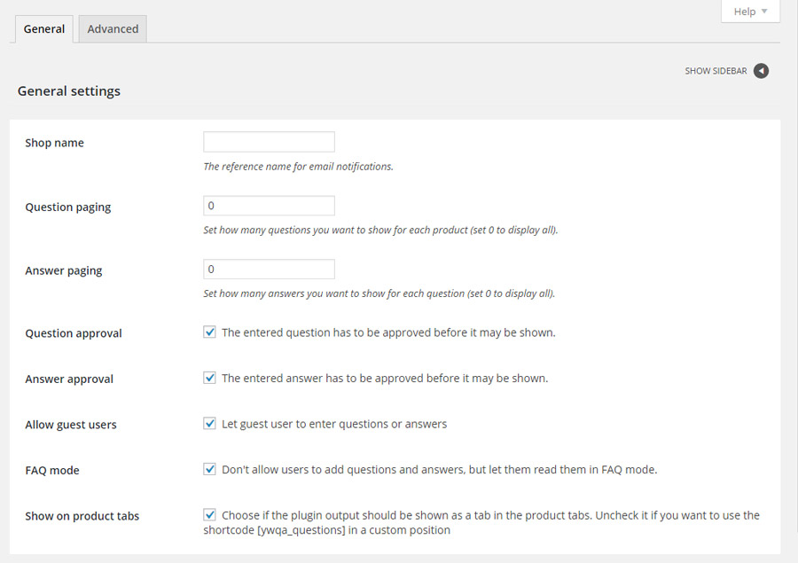The height and width of the screenshot is (563, 798).
Task: Click the bold 'Shop name' field label
Action: 55,143
